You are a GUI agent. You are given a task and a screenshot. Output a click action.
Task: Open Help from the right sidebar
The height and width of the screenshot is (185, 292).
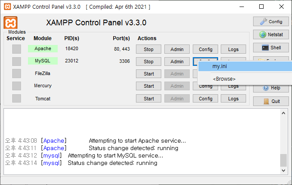(x=271, y=88)
